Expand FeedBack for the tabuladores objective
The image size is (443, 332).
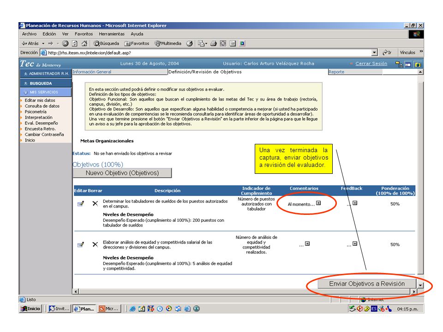point(355,203)
